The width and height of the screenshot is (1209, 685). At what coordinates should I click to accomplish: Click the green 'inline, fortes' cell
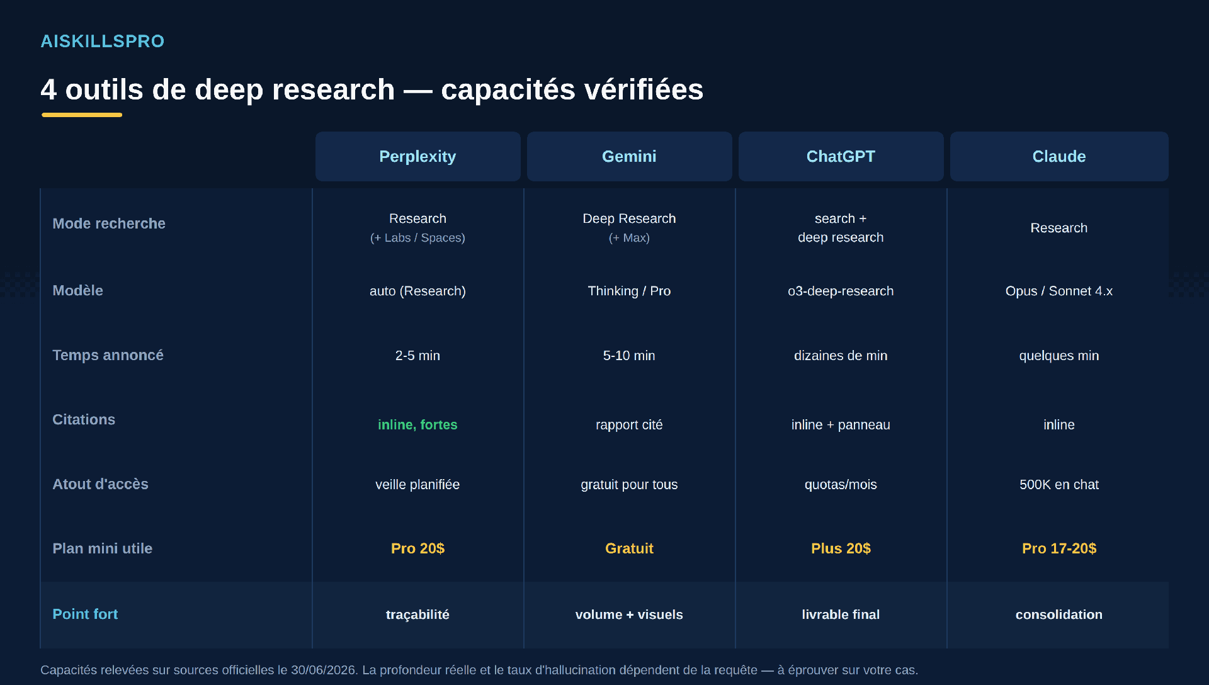tap(417, 425)
